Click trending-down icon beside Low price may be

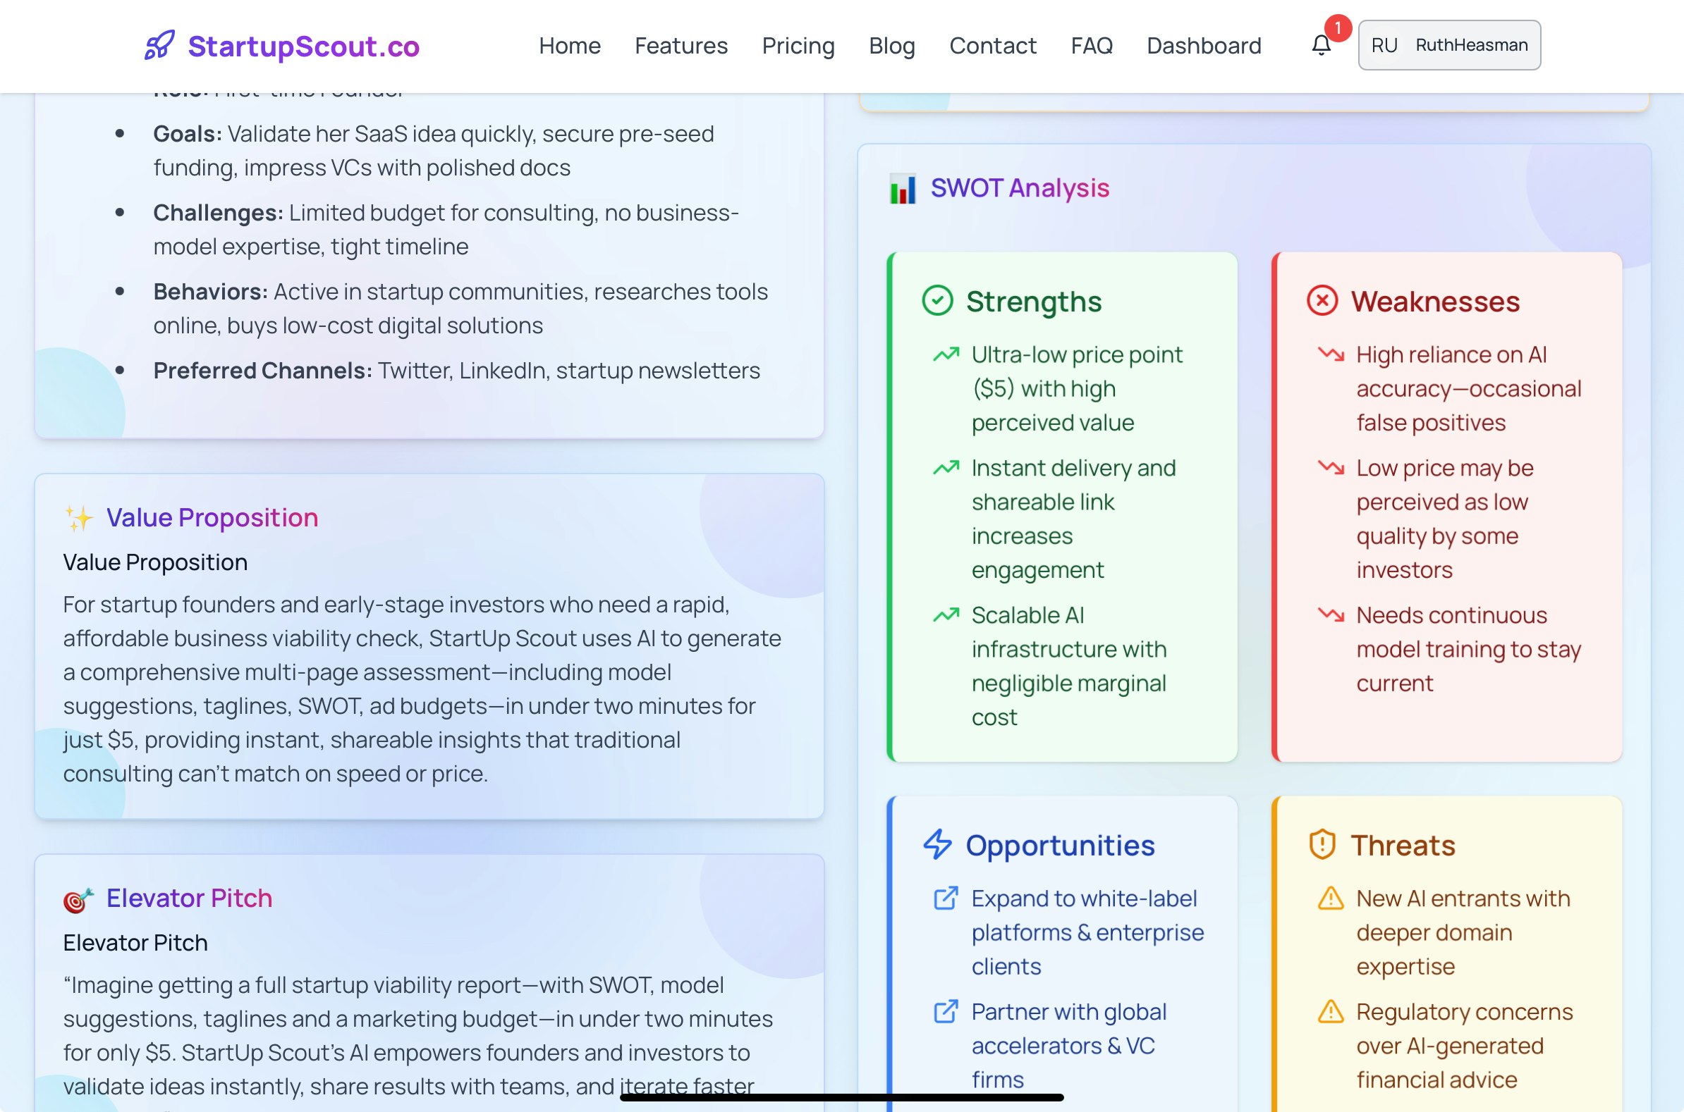click(1331, 467)
